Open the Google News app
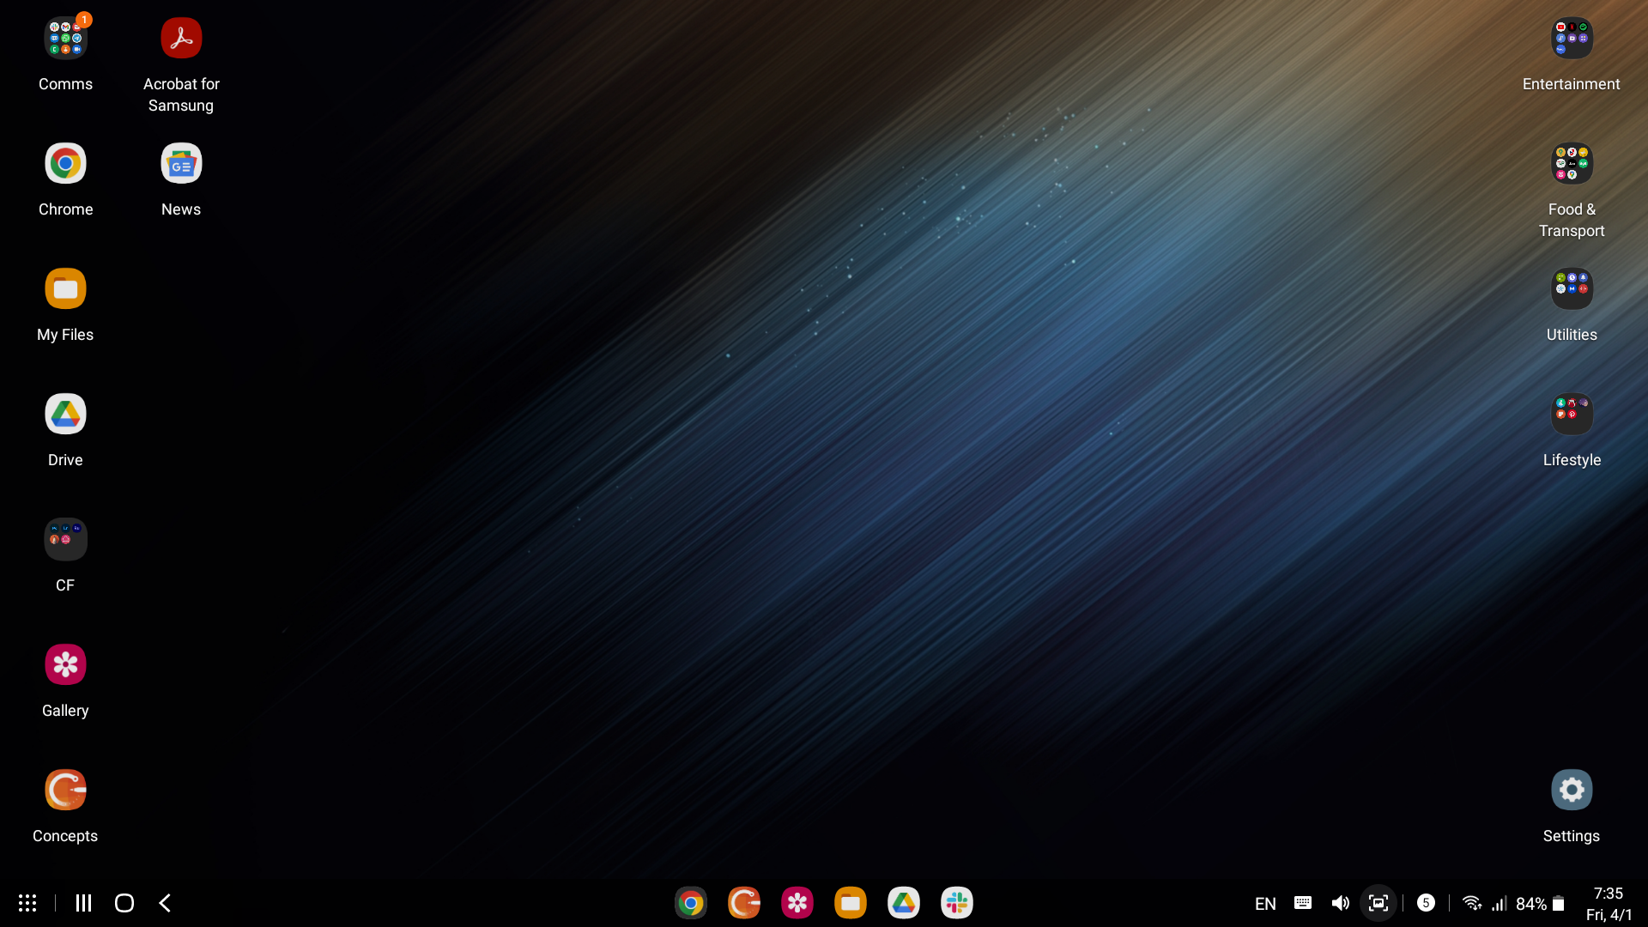Viewport: 1648px width, 927px height. point(181,164)
